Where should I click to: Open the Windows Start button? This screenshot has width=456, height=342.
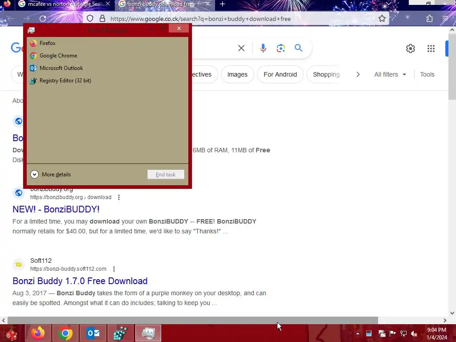tap(11, 333)
